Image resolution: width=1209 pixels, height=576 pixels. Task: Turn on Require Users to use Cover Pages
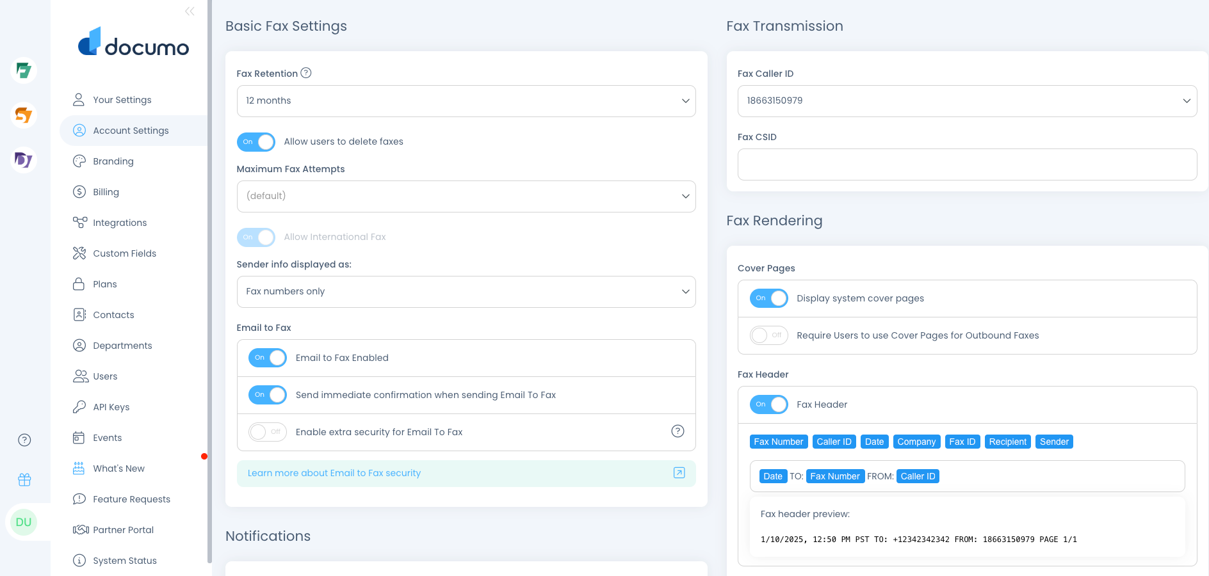768,335
